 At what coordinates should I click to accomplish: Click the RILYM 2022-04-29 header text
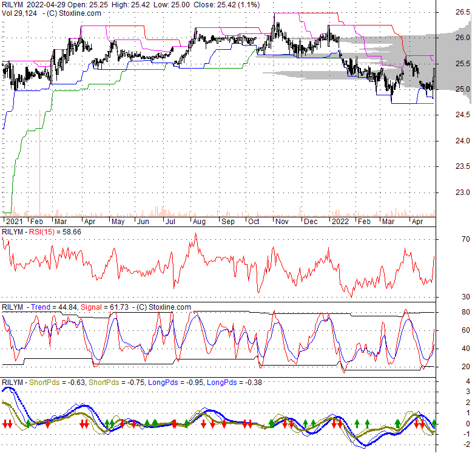[x=33, y=5]
